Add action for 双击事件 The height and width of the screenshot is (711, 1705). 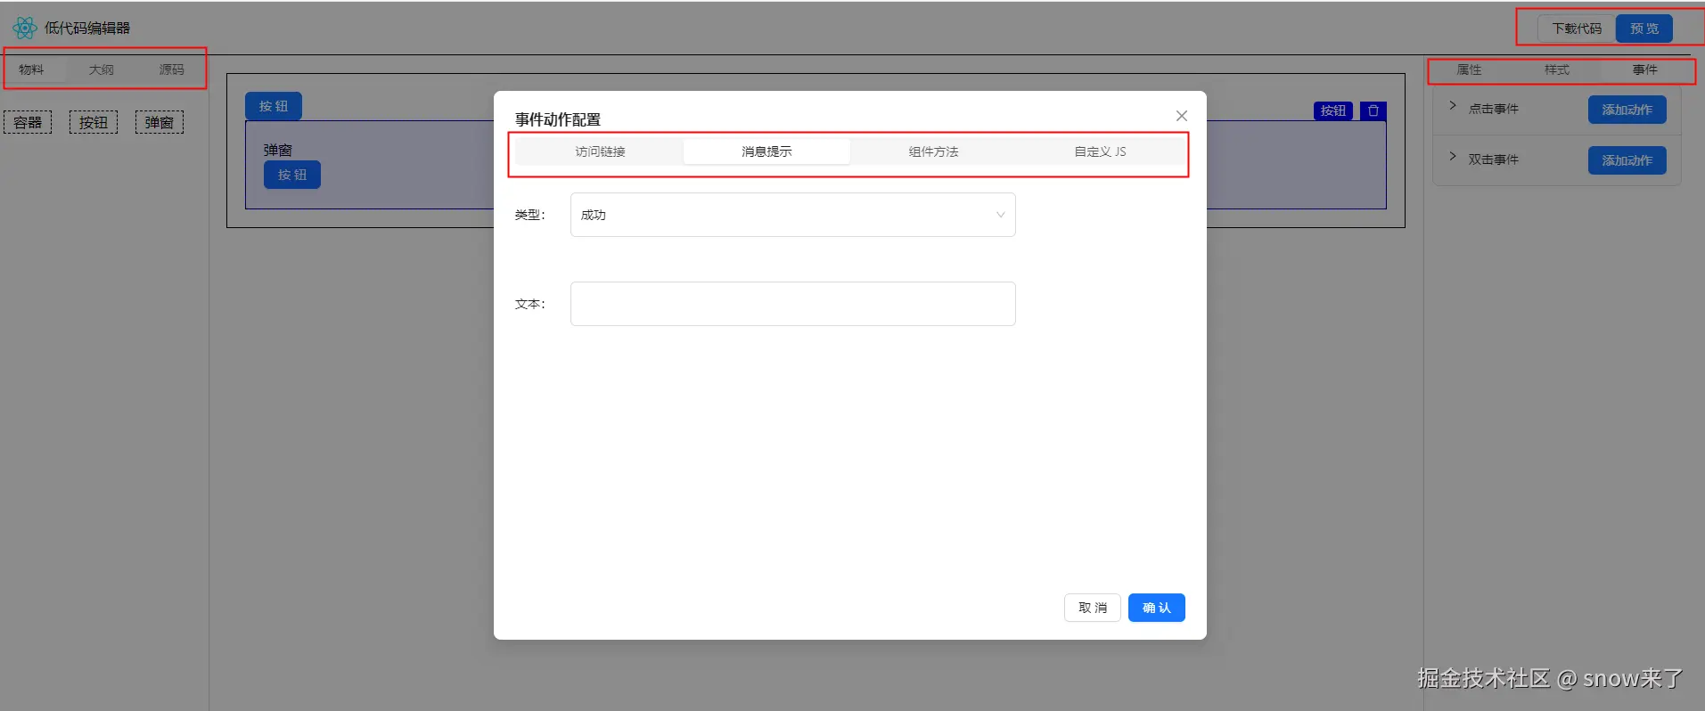tap(1627, 160)
